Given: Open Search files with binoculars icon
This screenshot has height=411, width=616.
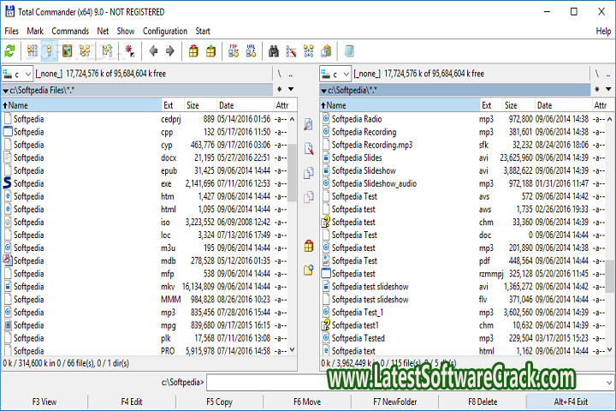Looking at the screenshot, I should point(274,51).
